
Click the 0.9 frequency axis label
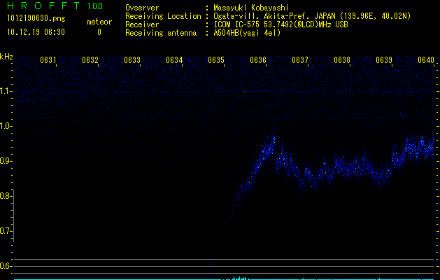6,161
